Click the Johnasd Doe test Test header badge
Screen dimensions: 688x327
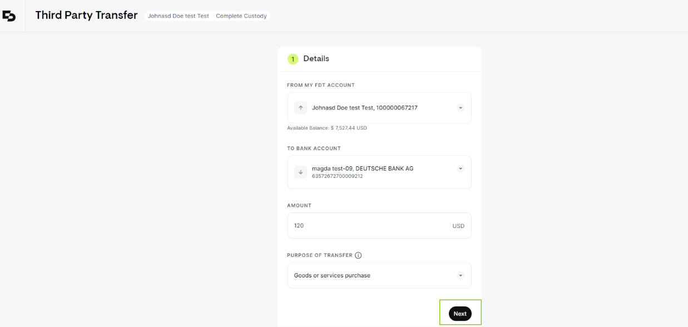pyautogui.click(x=178, y=16)
